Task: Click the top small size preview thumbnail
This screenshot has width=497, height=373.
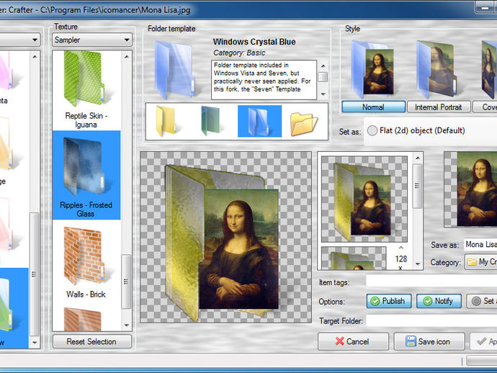Action: click(364, 199)
